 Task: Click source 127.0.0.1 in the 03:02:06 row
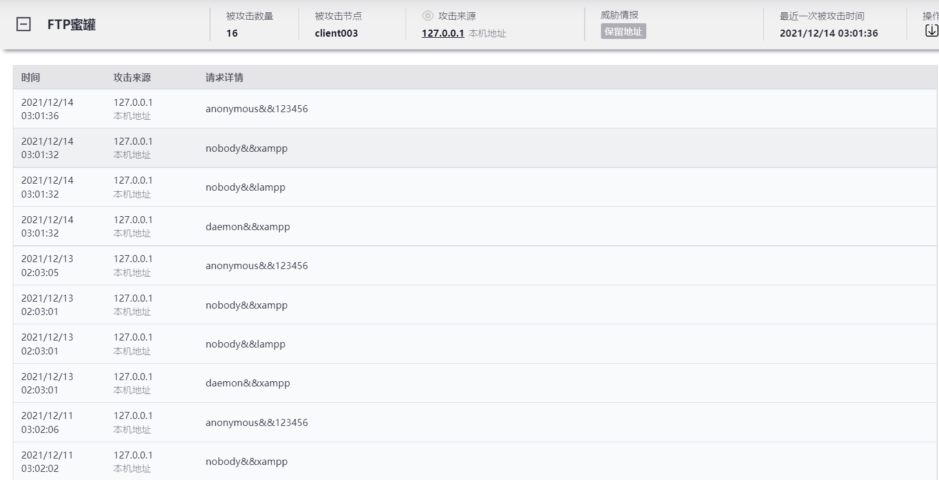(x=133, y=415)
